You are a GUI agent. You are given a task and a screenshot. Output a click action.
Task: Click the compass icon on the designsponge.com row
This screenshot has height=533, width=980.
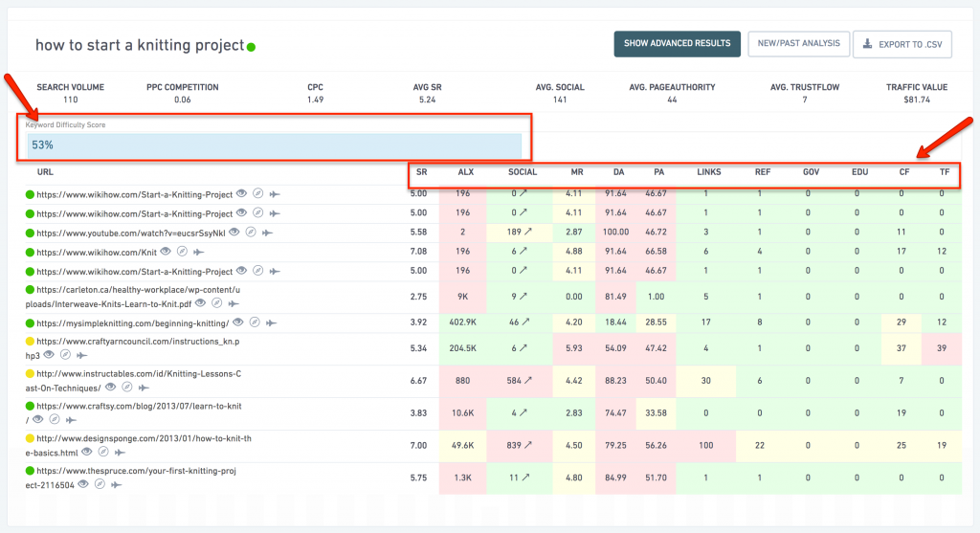pos(103,452)
